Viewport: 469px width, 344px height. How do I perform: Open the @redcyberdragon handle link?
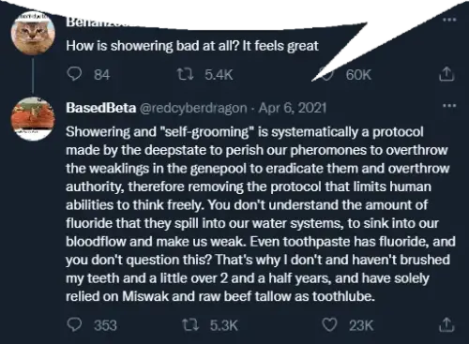[193, 108]
